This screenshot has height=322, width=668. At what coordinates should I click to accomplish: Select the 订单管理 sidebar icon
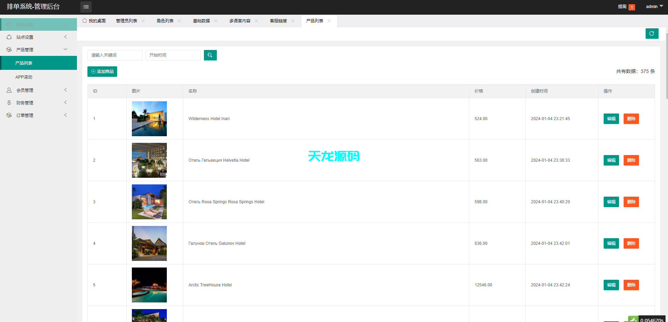coord(9,115)
